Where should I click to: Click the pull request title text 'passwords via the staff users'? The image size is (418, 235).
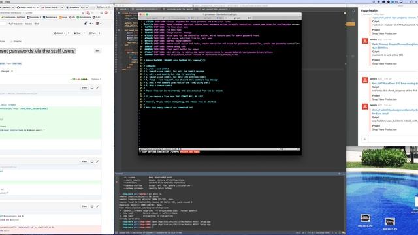pos(42,51)
